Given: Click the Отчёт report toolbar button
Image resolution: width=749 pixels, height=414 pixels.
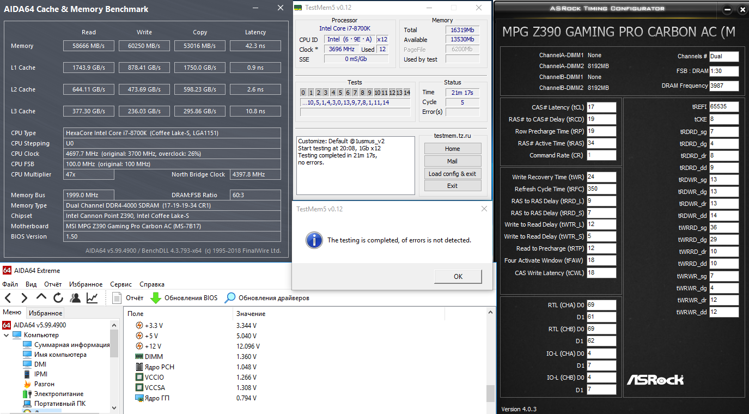Looking at the screenshot, I should coord(128,298).
